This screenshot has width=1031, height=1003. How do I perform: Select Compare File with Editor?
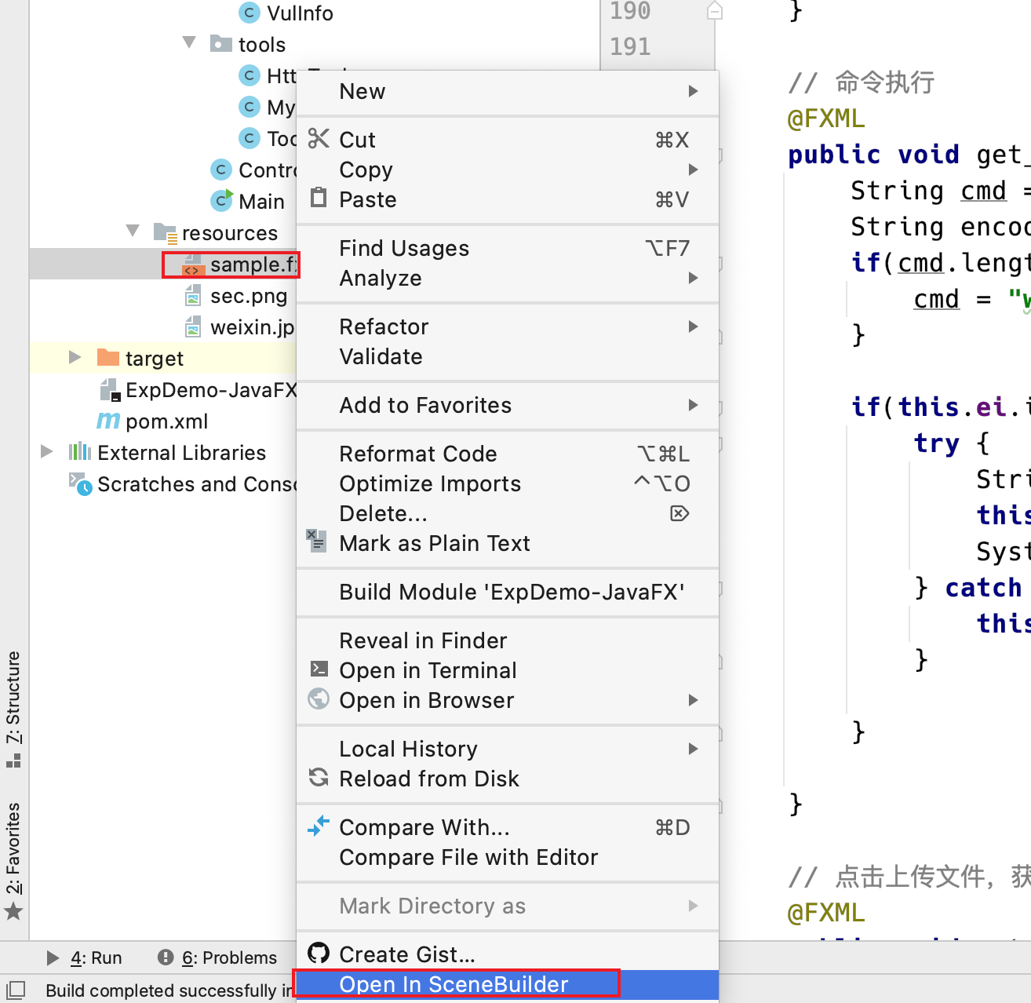coord(508,857)
